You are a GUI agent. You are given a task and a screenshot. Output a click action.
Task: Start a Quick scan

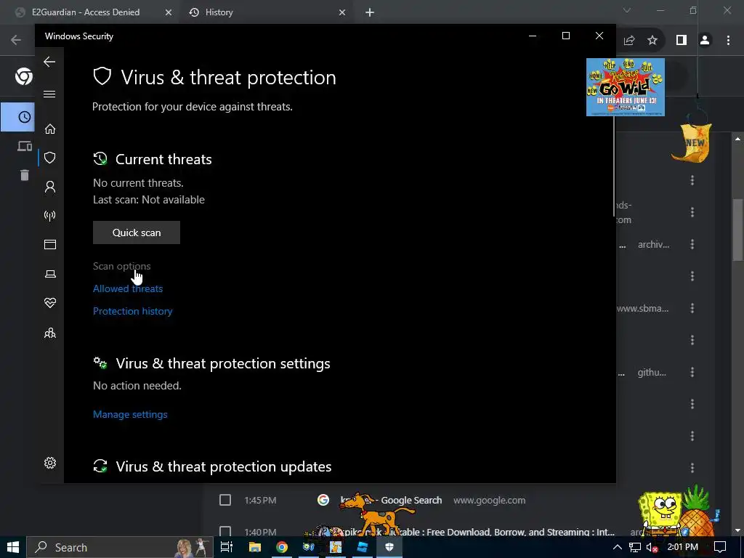point(137,232)
